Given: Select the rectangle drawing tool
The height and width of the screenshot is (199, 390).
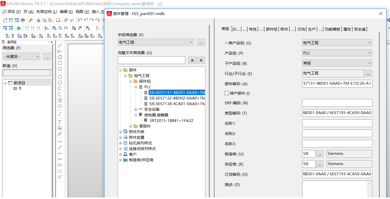Looking at the screenshot, I should click(60, 63).
